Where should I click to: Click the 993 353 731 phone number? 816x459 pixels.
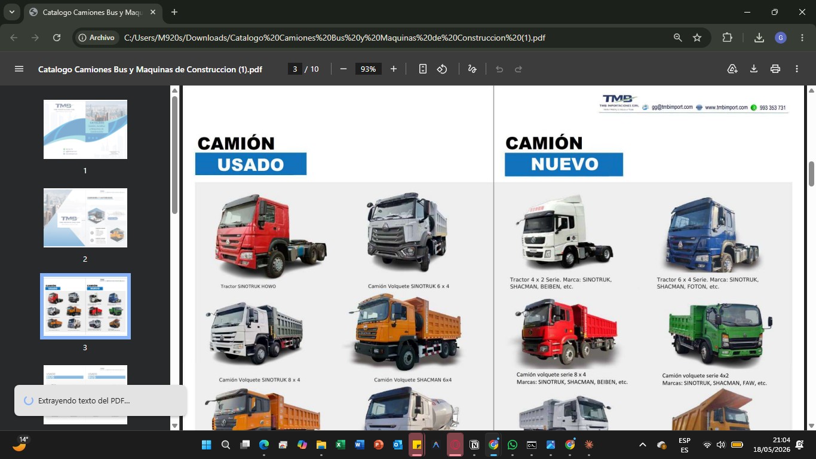[x=772, y=108]
